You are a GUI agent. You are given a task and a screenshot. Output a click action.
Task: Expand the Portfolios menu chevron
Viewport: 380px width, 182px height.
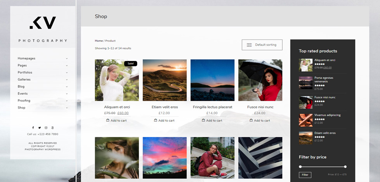point(67,72)
